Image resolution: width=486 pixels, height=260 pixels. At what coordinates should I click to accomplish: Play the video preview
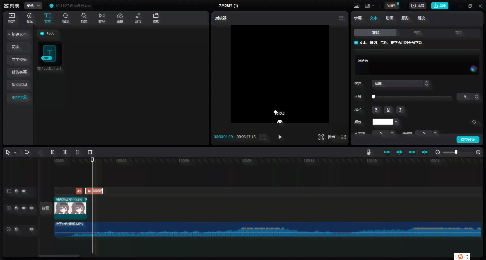pos(280,137)
